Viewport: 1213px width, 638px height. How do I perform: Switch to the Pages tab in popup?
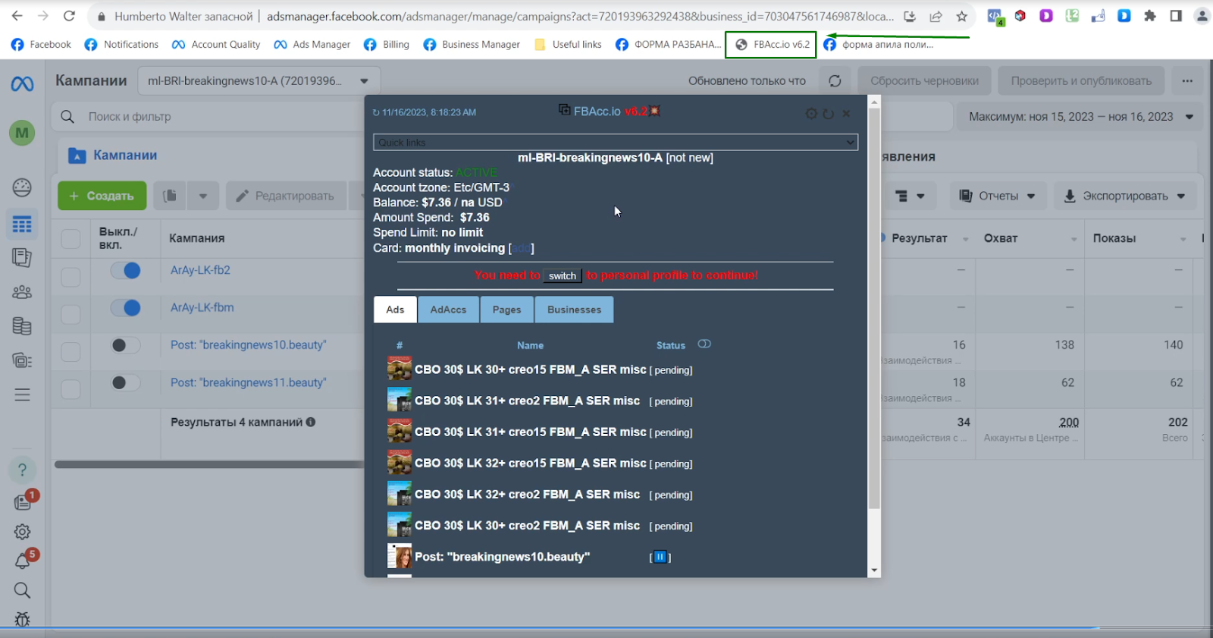pos(506,310)
